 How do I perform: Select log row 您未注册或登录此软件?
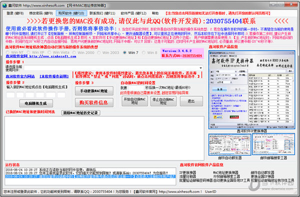[90, 173]
